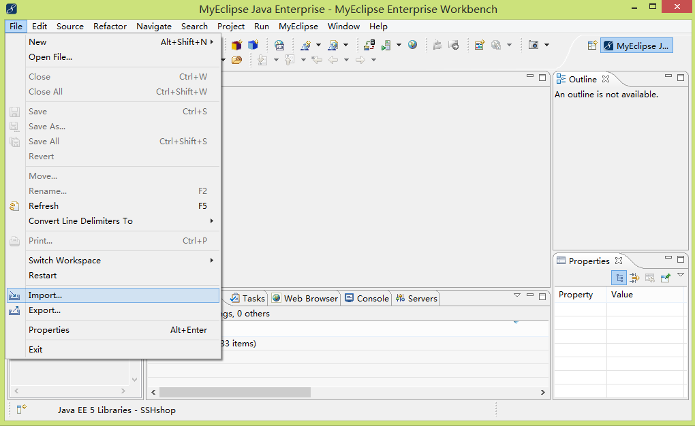Image resolution: width=695 pixels, height=426 pixels.
Task: Click the purple and yellow new EAR project icon
Action: click(x=236, y=45)
